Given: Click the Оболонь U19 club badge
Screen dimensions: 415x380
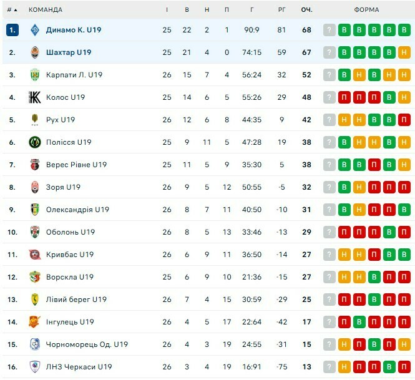Looking at the screenshot, I should [x=35, y=232].
